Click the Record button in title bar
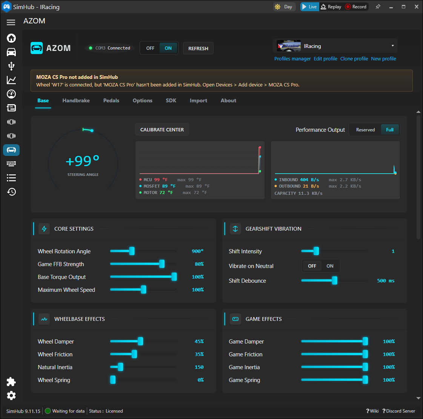423x419 pixels. pyautogui.click(x=356, y=7)
